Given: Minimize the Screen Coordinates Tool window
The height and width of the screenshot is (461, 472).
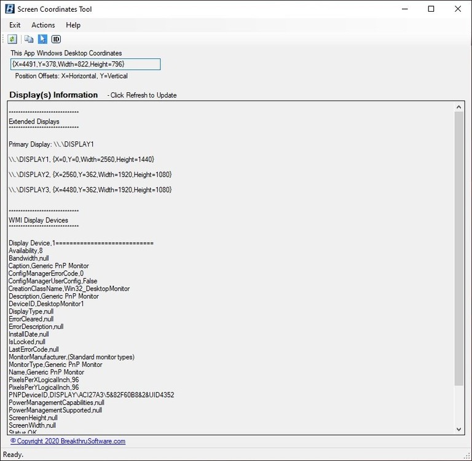Looking at the screenshot, I should [x=405, y=9].
